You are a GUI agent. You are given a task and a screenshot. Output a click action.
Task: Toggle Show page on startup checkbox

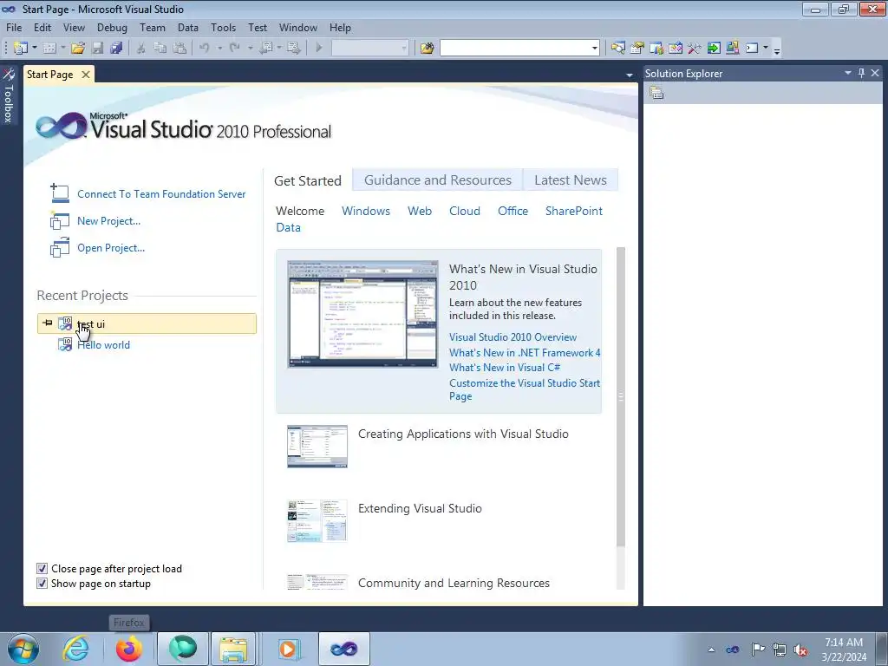point(42,584)
